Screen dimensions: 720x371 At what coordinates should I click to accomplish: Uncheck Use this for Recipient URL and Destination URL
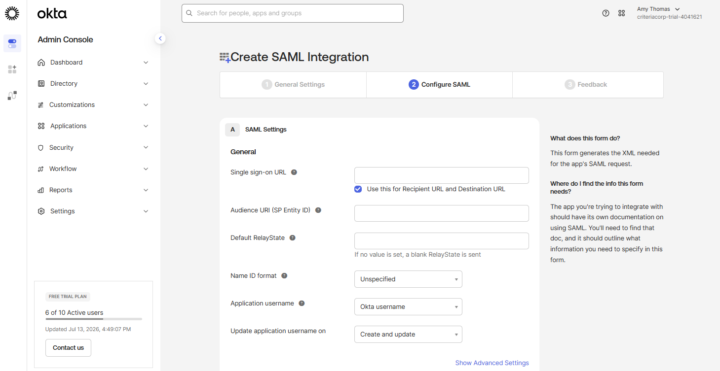point(358,189)
